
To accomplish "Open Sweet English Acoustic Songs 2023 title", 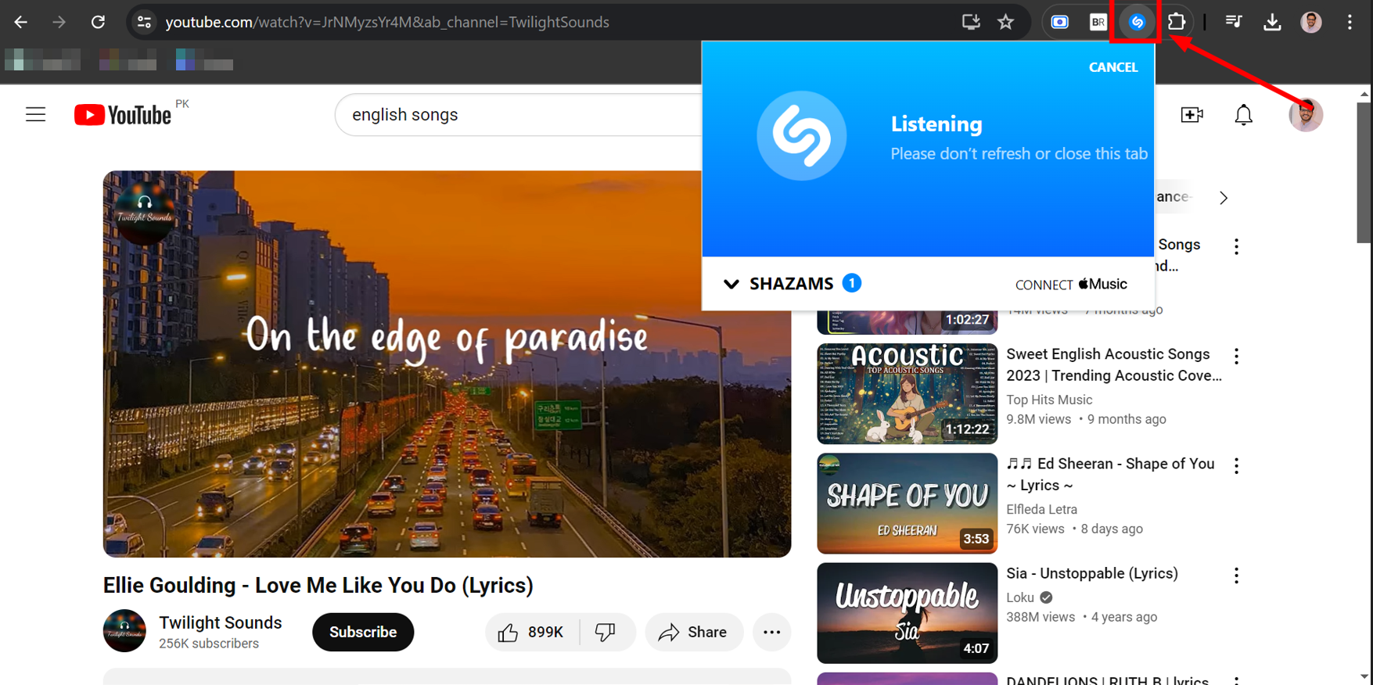I will (1114, 364).
